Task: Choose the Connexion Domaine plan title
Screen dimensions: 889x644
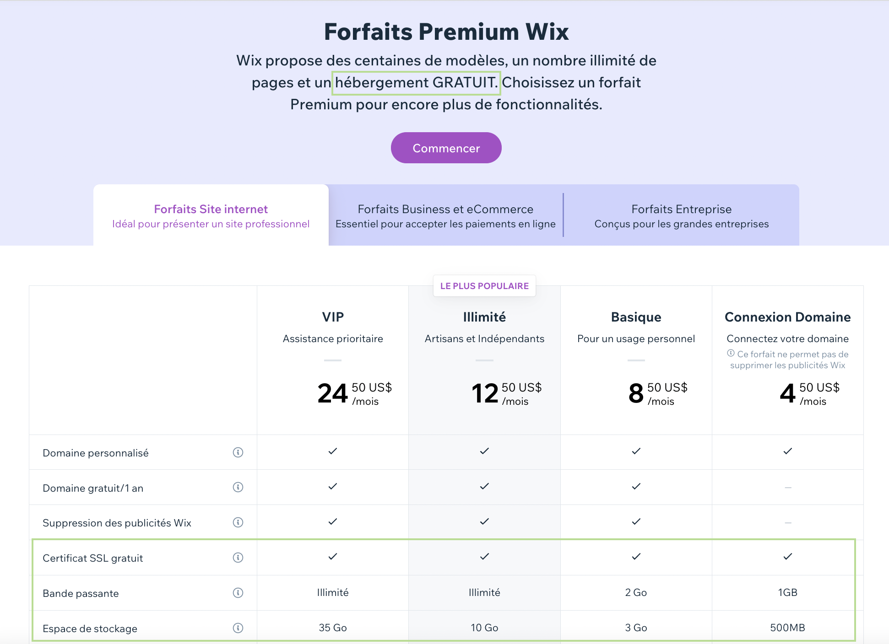Action: tap(787, 317)
